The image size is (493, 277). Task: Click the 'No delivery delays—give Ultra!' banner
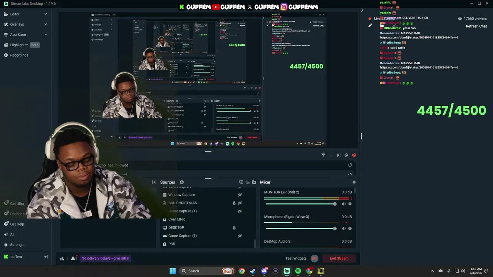click(105, 259)
